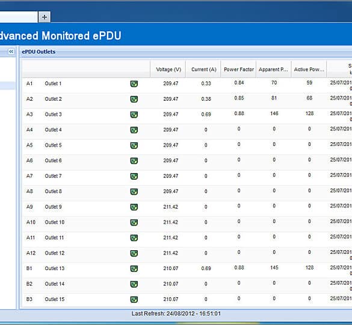Select the 'Outlet 1' name cell
This screenshot has width=352, height=325.
tap(53, 83)
